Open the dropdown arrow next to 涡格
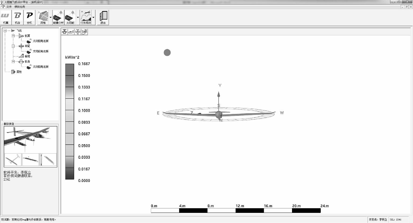The height and width of the screenshot is (223, 413). pos(51,18)
